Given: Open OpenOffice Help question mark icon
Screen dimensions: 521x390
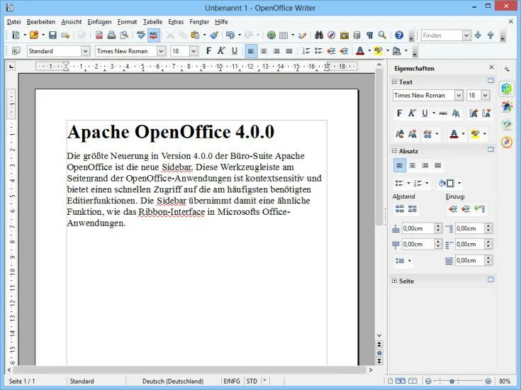Looking at the screenshot, I should [399, 35].
